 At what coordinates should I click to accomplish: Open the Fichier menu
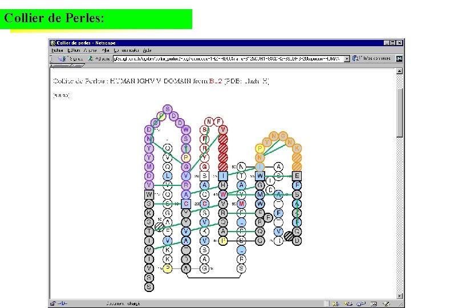click(x=57, y=50)
